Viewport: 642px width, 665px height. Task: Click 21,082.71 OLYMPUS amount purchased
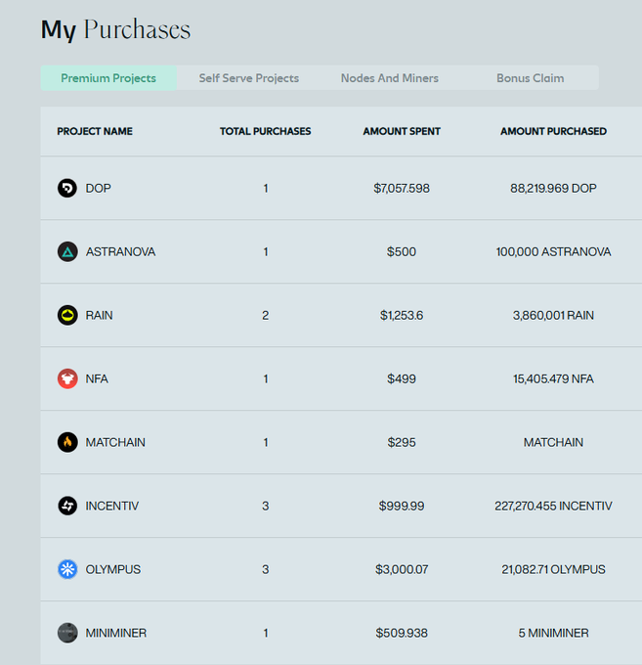(553, 569)
